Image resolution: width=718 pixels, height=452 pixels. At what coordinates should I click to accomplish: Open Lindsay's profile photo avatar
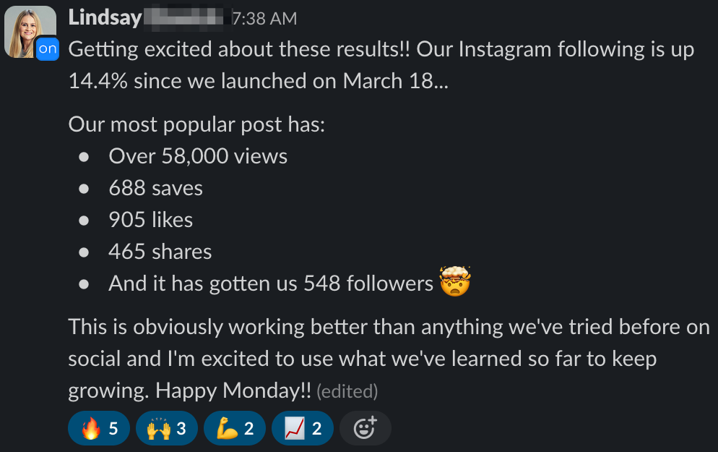click(27, 31)
